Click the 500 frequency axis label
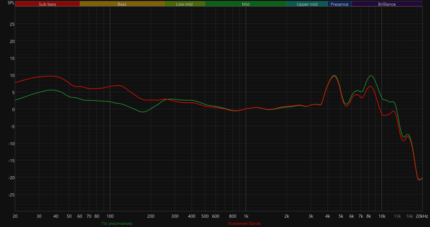This screenshot has height=227, width=430. point(205,216)
